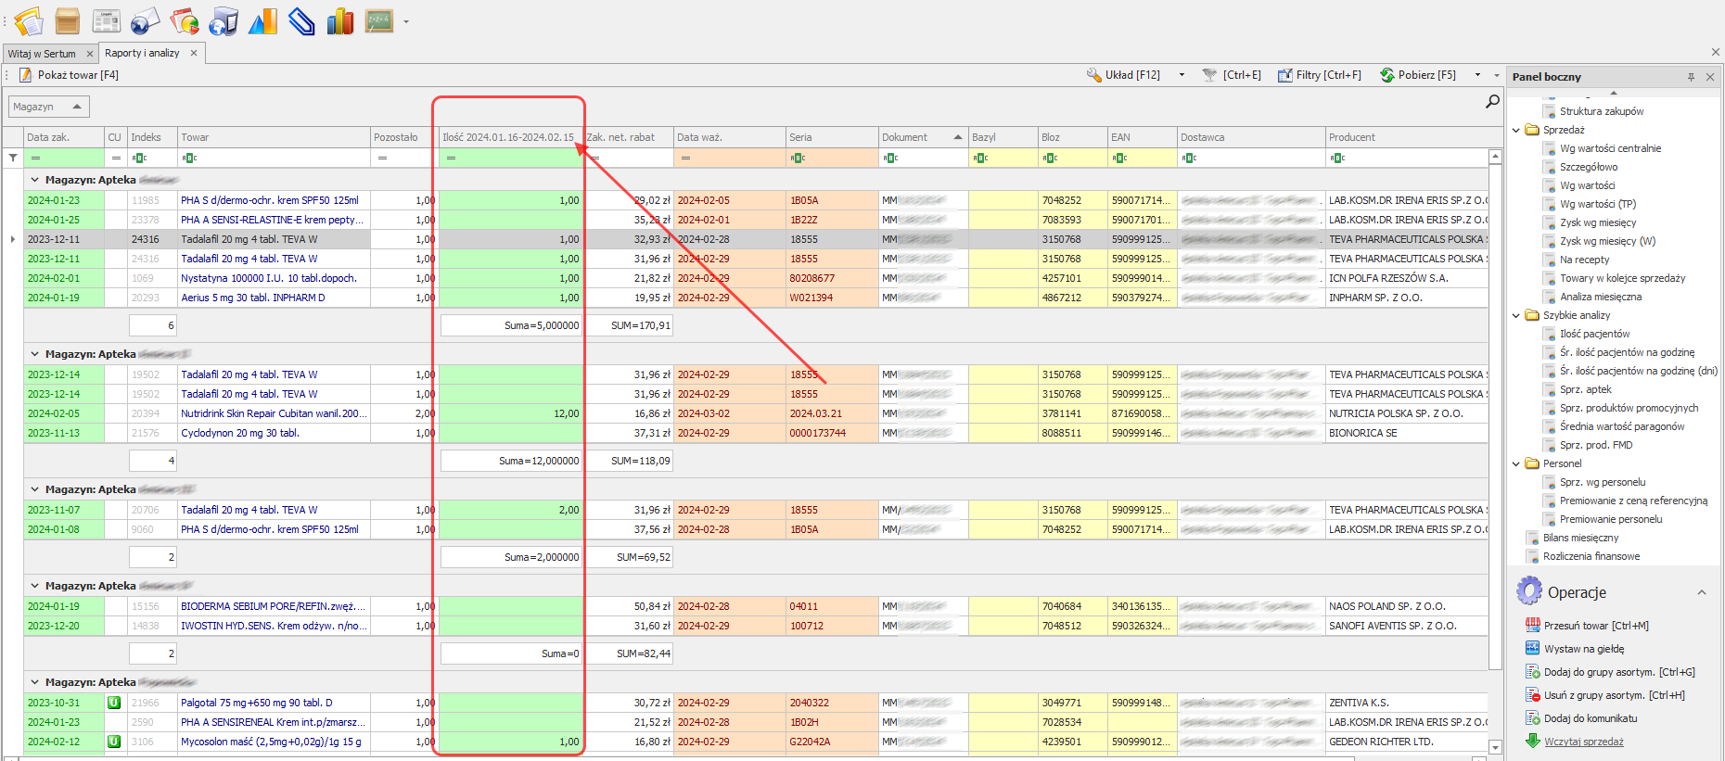The image size is (1725, 761).
Task: Click Pobierz [F5] refresh button
Action: pyautogui.click(x=1418, y=75)
